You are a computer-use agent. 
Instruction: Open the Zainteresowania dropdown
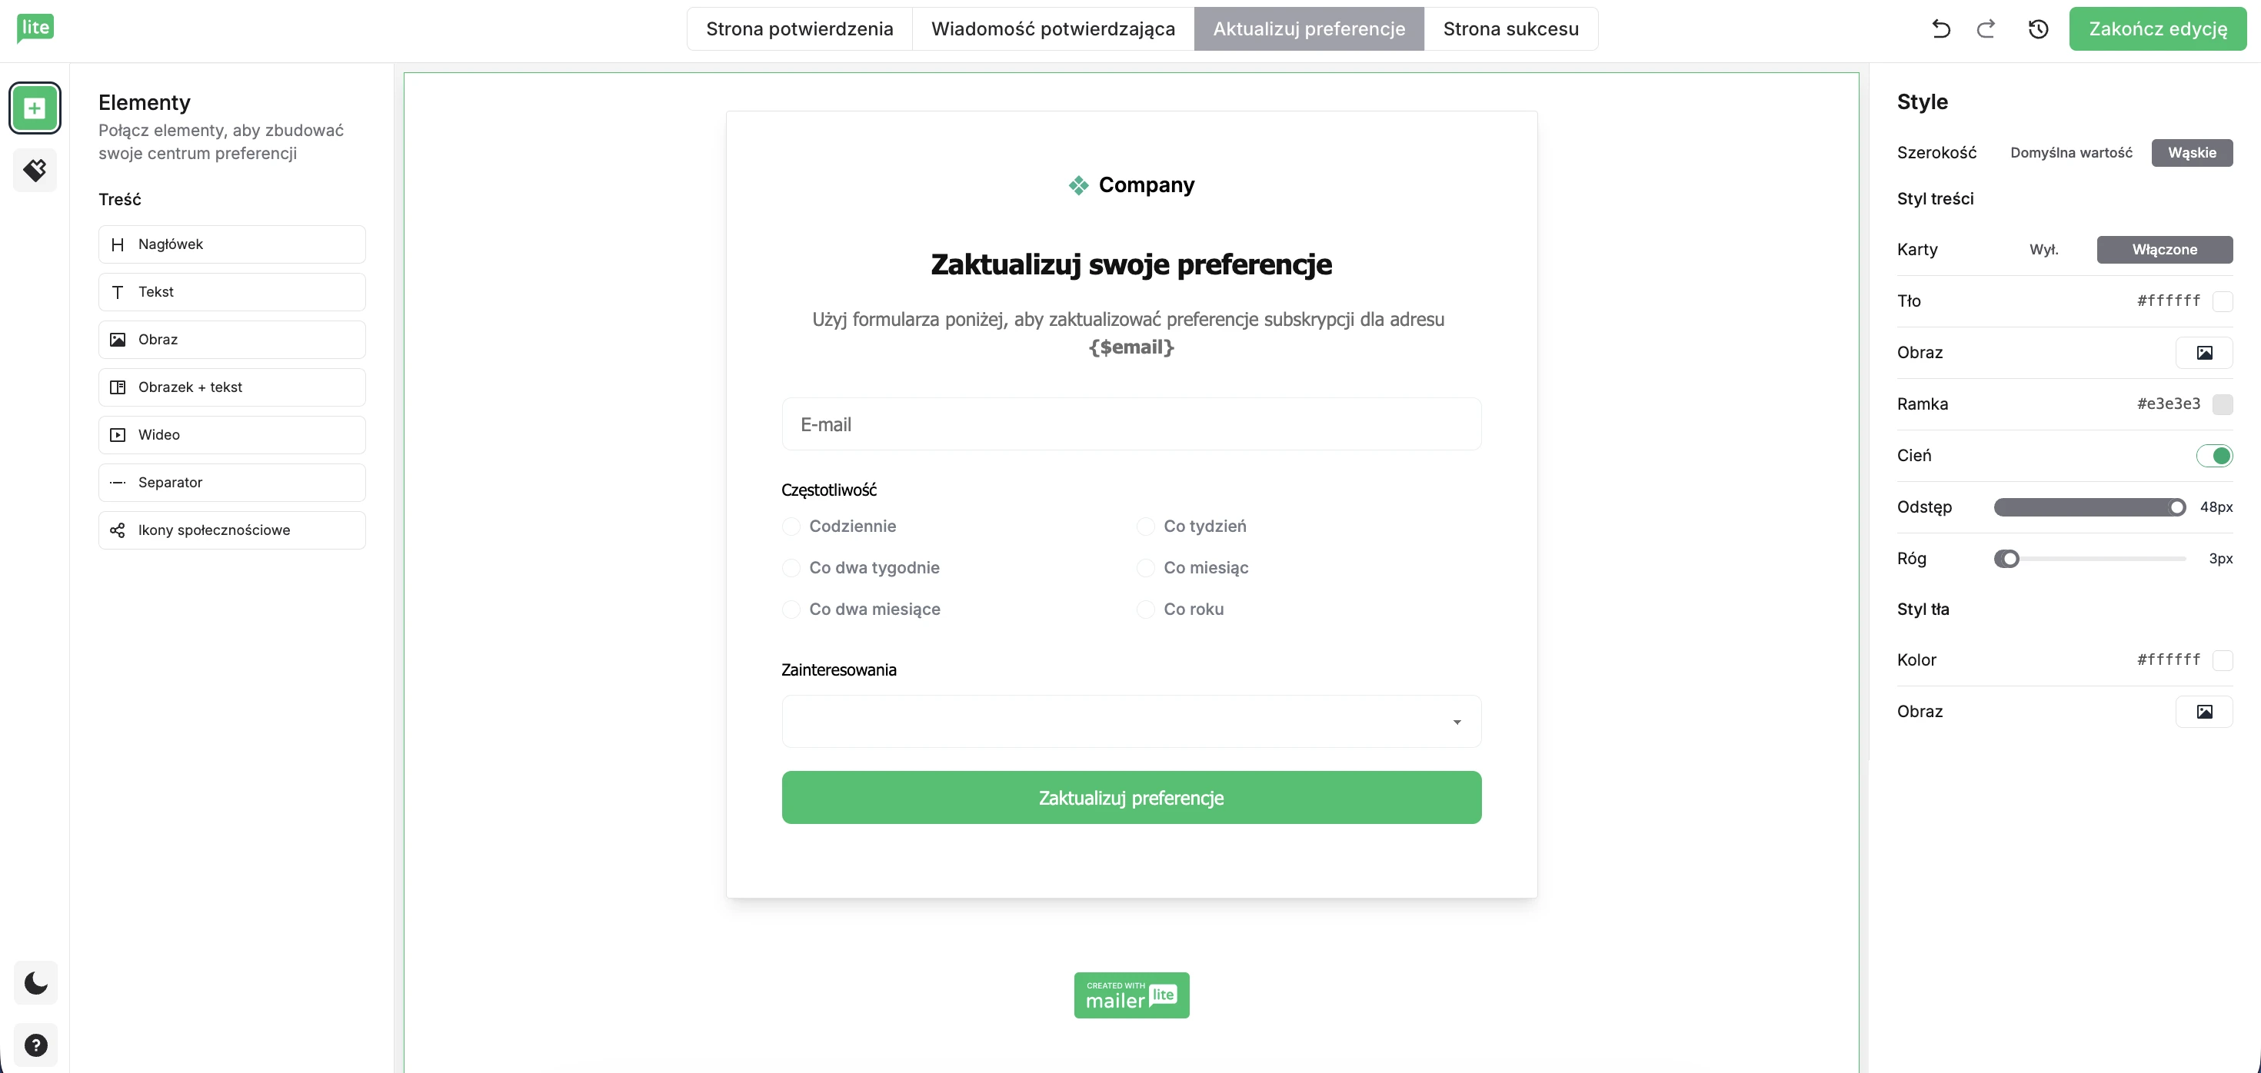[x=1131, y=721]
